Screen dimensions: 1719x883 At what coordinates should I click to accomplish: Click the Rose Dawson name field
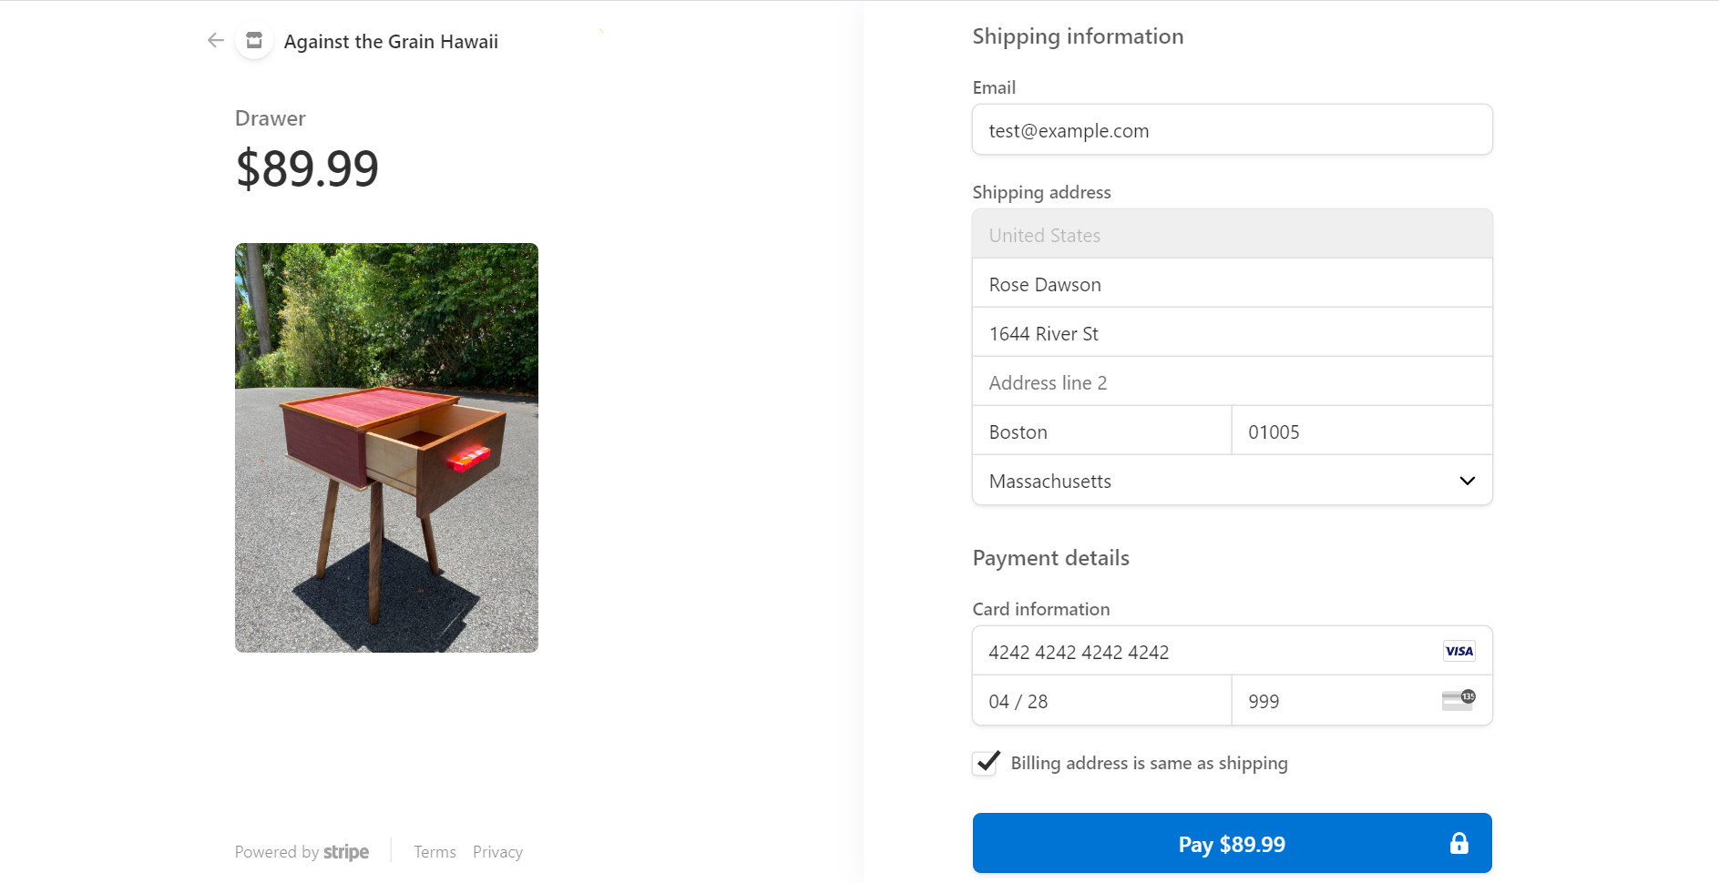[1232, 284]
